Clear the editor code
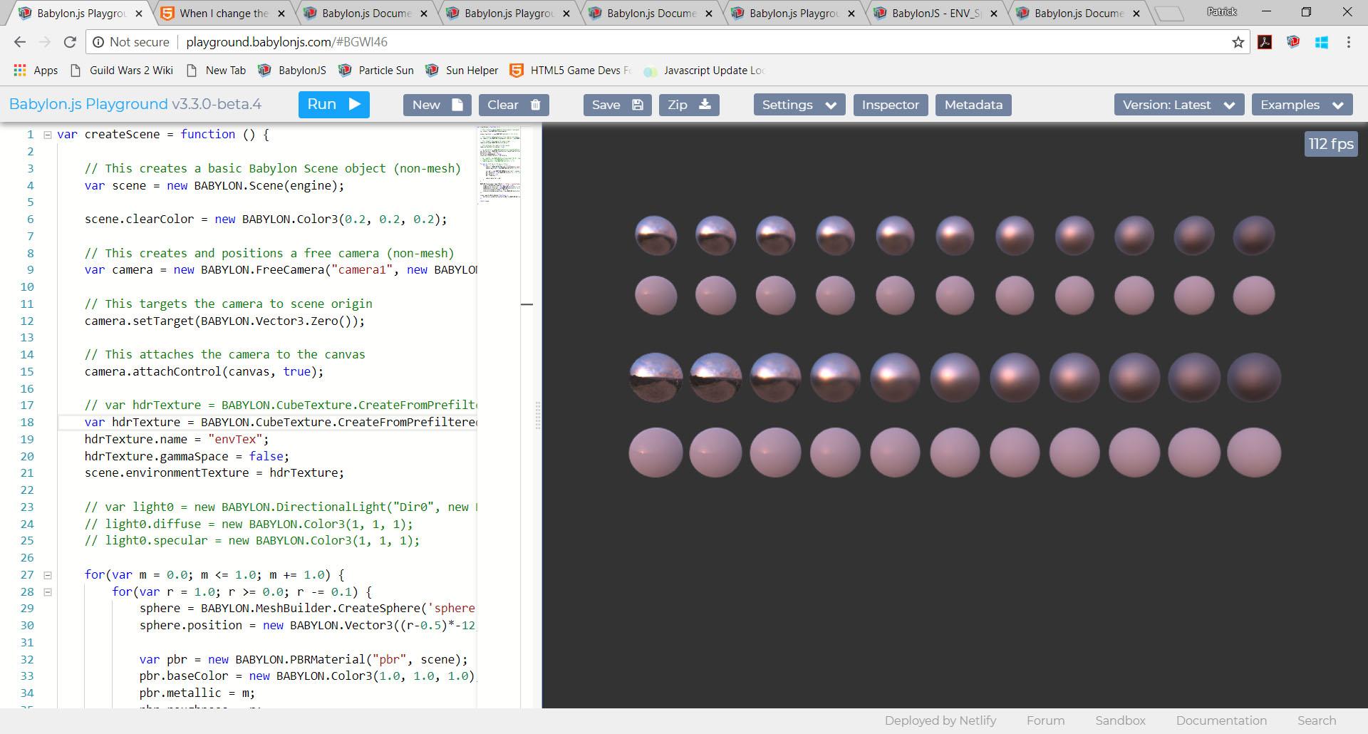Viewport: 1368px width, 734px height. tap(513, 105)
